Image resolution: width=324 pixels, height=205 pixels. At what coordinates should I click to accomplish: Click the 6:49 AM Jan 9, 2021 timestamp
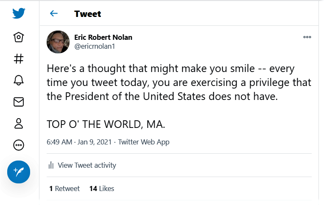80,142
